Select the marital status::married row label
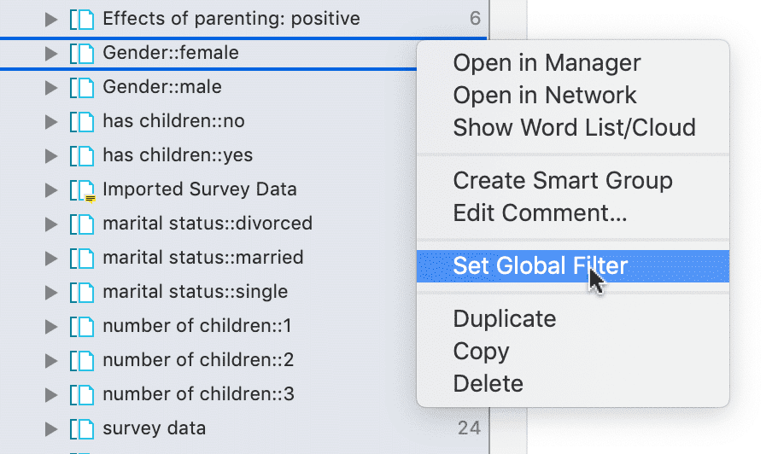 [x=203, y=257]
